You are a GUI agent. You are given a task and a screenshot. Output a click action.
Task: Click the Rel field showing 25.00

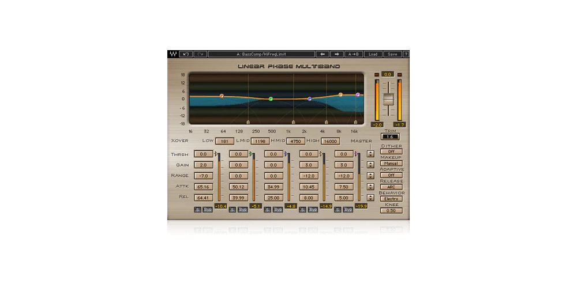(x=273, y=198)
